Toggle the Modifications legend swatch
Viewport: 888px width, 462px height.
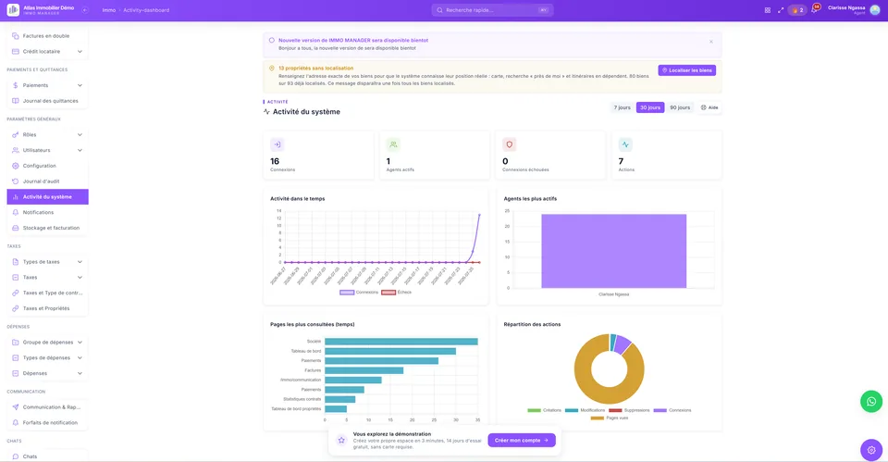pyautogui.click(x=572, y=410)
